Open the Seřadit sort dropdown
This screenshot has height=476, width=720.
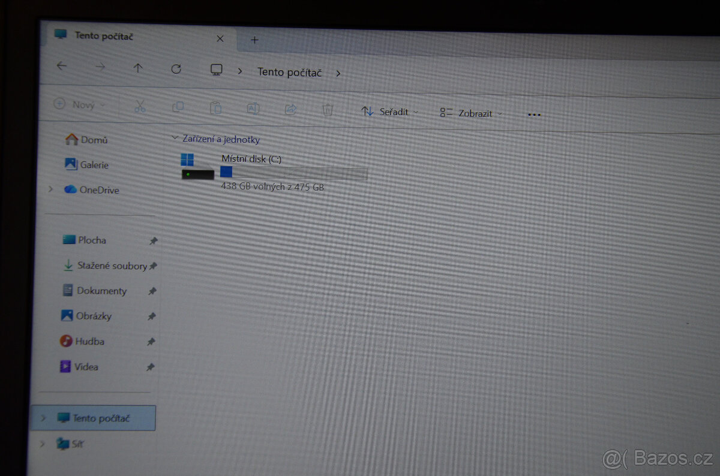point(390,112)
